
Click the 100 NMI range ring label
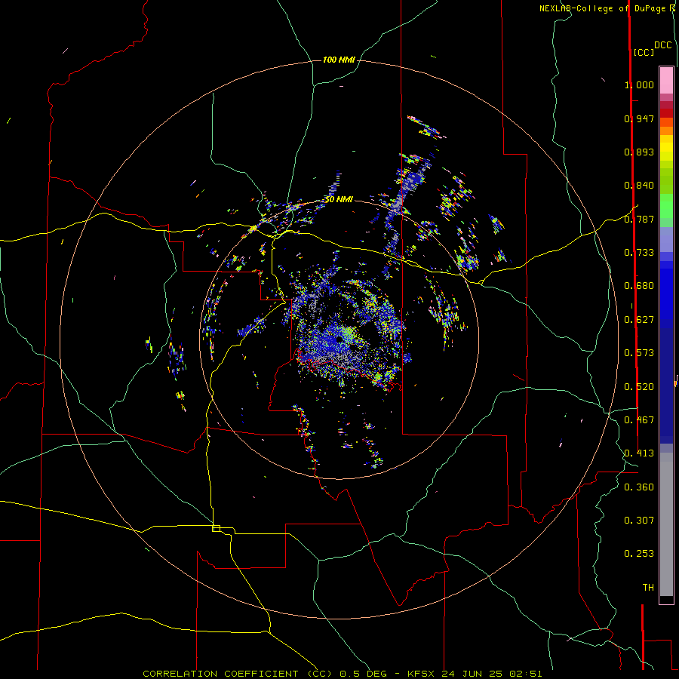(x=339, y=60)
